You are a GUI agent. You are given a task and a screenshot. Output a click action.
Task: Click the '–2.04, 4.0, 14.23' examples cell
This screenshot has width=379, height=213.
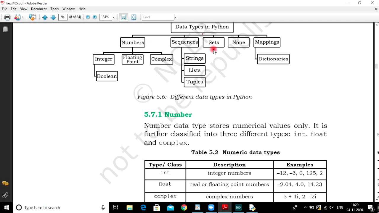click(300, 184)
